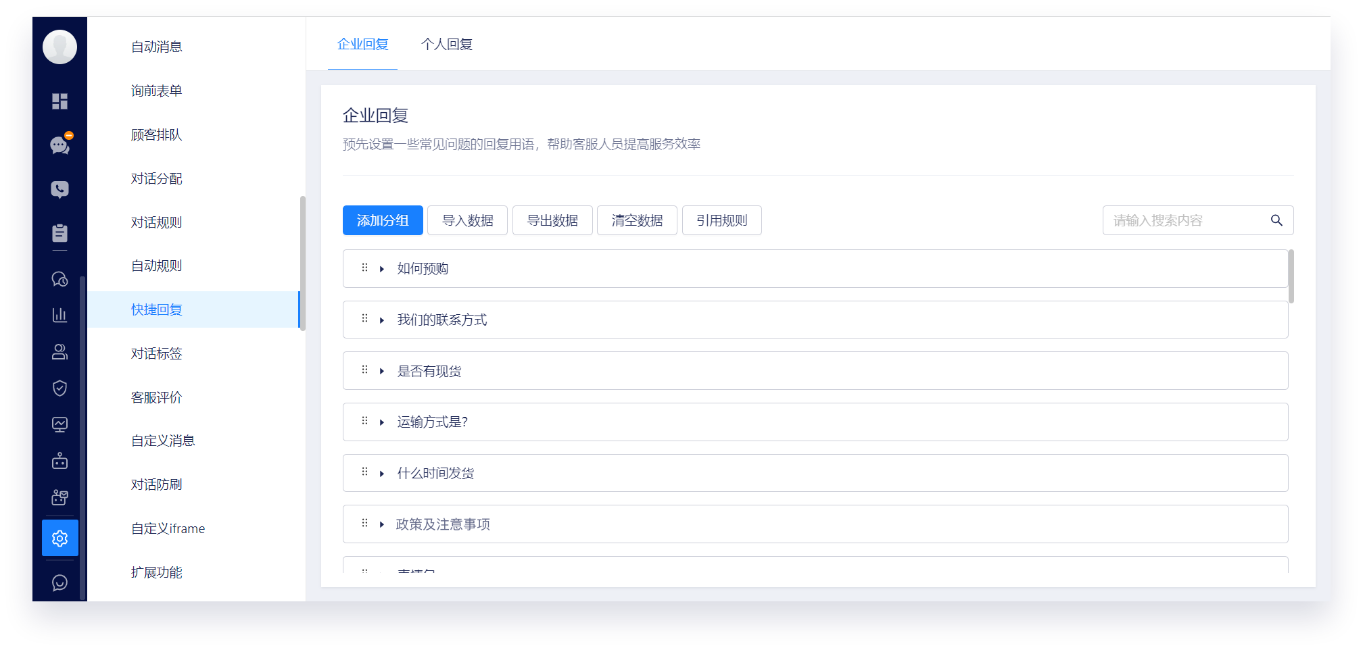Select the 企业回复 tab
1363x650 pixels.
tap(362, 45)
